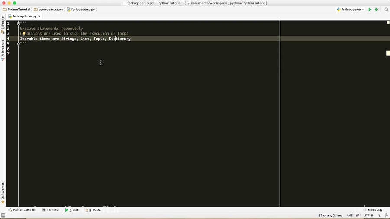Close the forloopdemo.py editor tab
The height and width of the screenshot is (219, 390).
pyautogui.click(x=39, y=16)
